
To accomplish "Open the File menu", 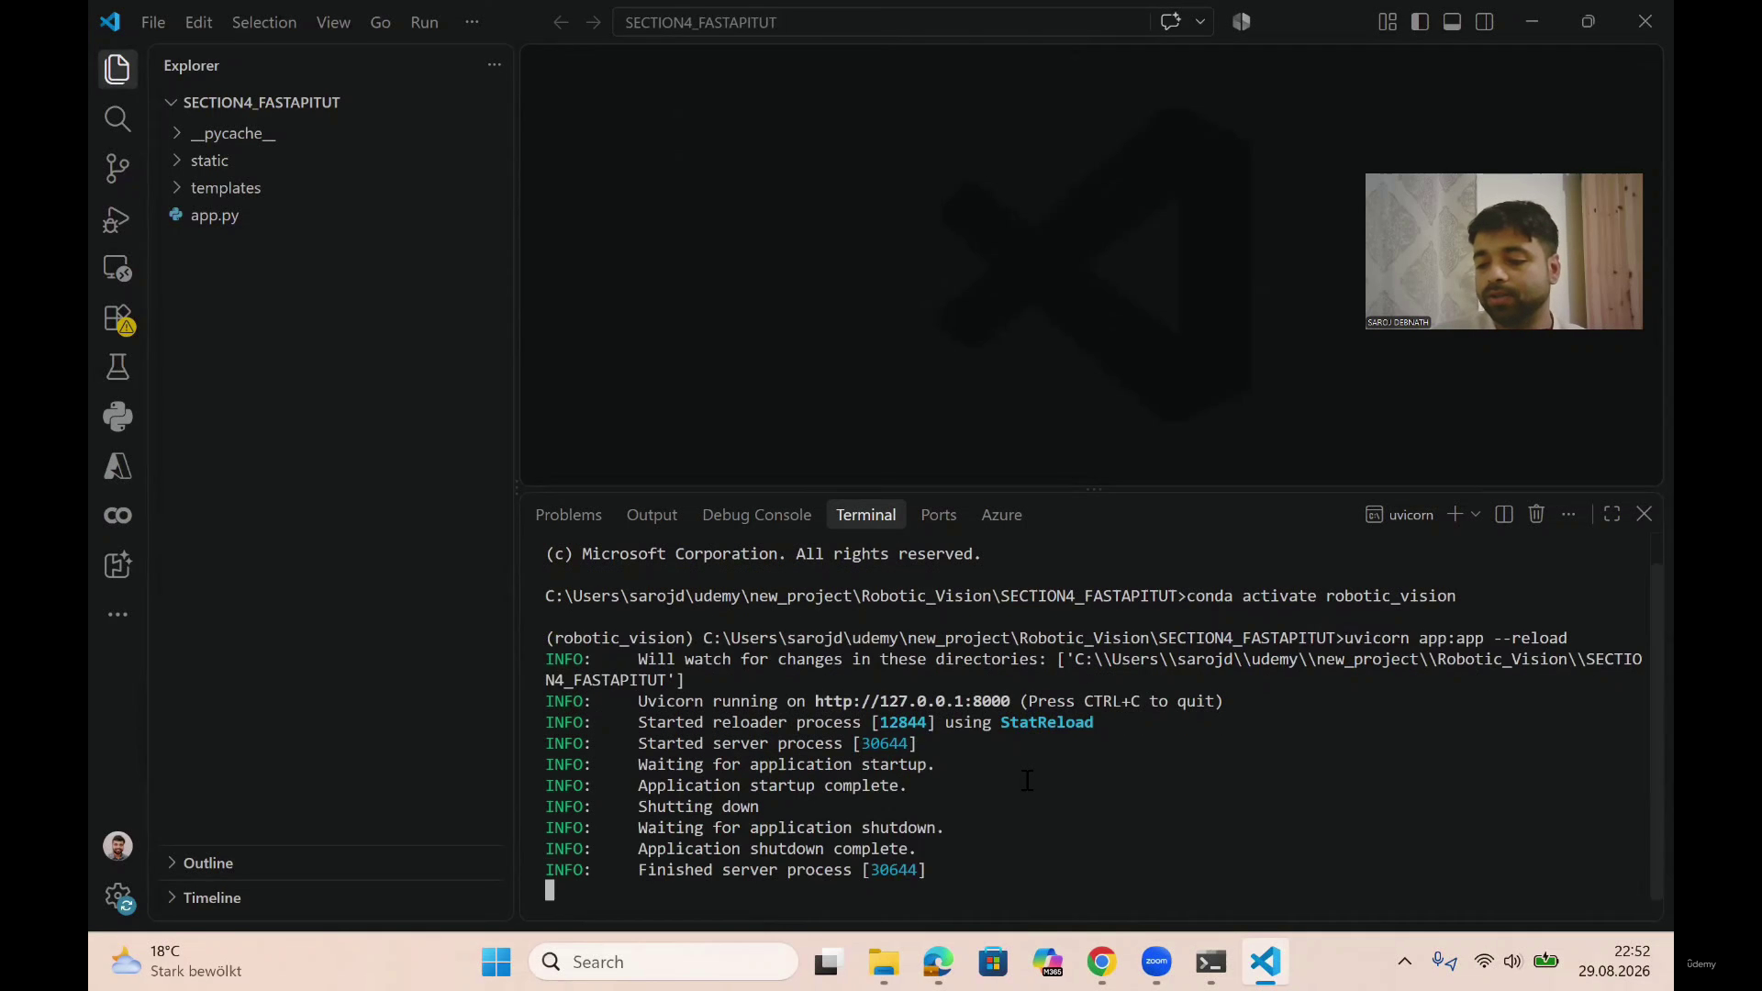I will pos(153,22).
